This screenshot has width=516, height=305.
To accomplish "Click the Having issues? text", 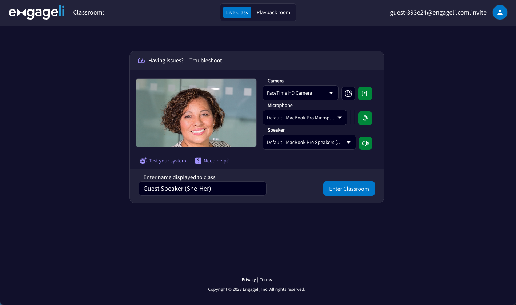I will coord(166,61).
